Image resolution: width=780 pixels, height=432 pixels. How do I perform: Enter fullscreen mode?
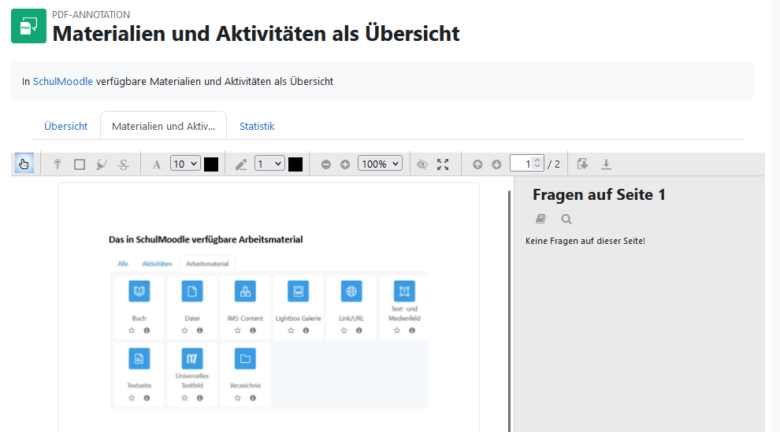coord(443,164)
